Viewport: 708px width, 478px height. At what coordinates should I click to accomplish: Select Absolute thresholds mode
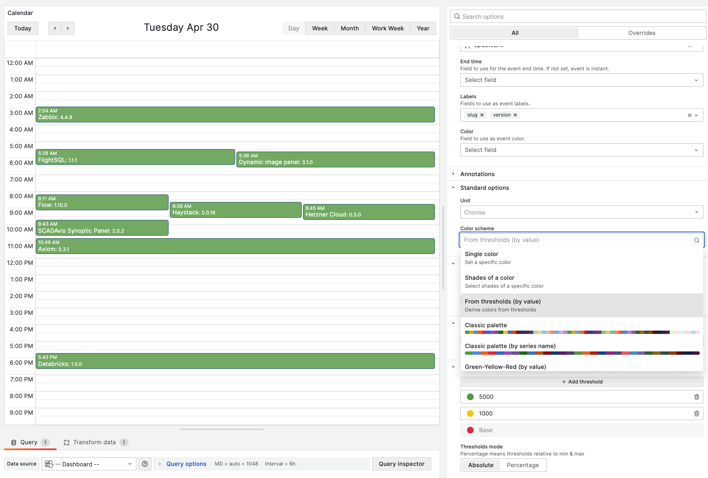480,465
